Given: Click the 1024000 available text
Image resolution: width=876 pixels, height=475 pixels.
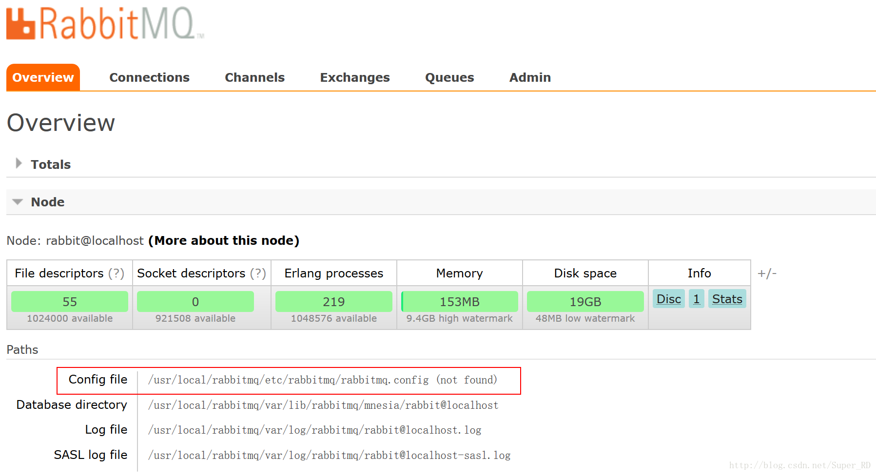Looking at the screenshot, I should coord(70,318).
